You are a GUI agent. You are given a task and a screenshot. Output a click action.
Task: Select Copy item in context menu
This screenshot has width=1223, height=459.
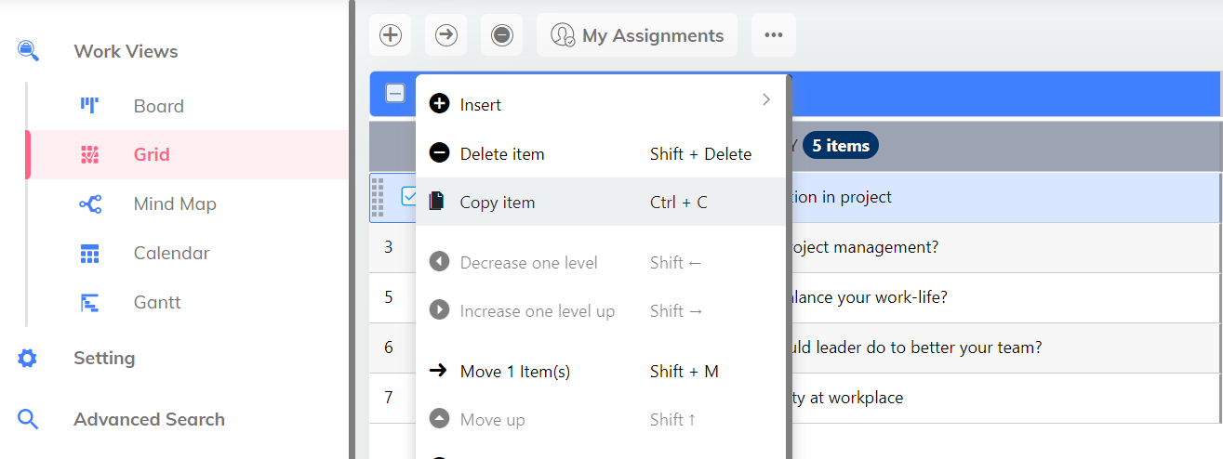[498, 203]
